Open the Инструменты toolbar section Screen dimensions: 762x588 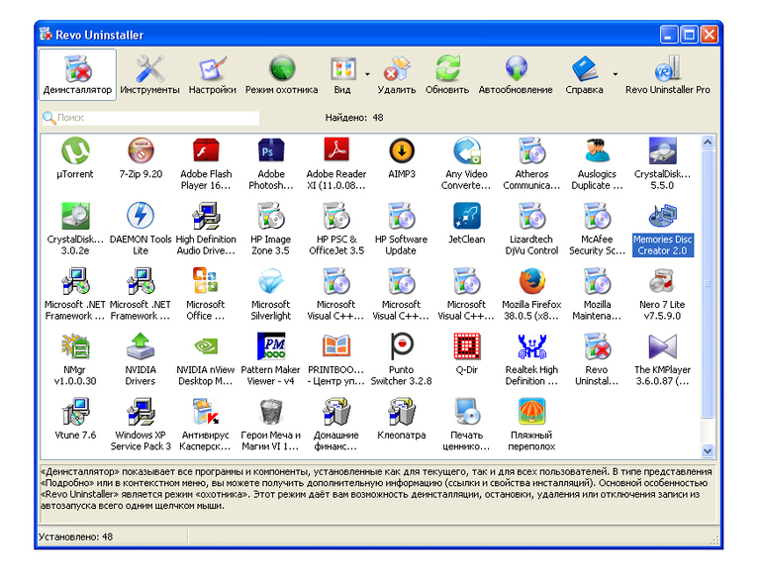(149, 75)
